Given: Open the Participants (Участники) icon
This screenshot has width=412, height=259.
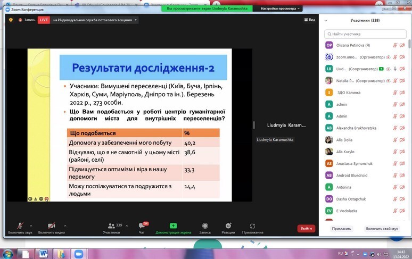Looking at the screenshot, I should (111, 225).
